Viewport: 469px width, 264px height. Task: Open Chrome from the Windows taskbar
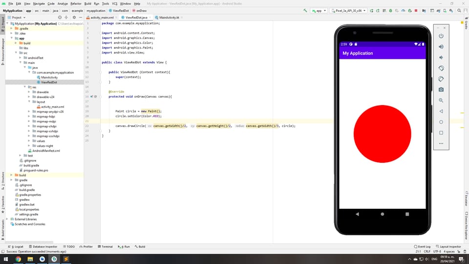point(18,259)
